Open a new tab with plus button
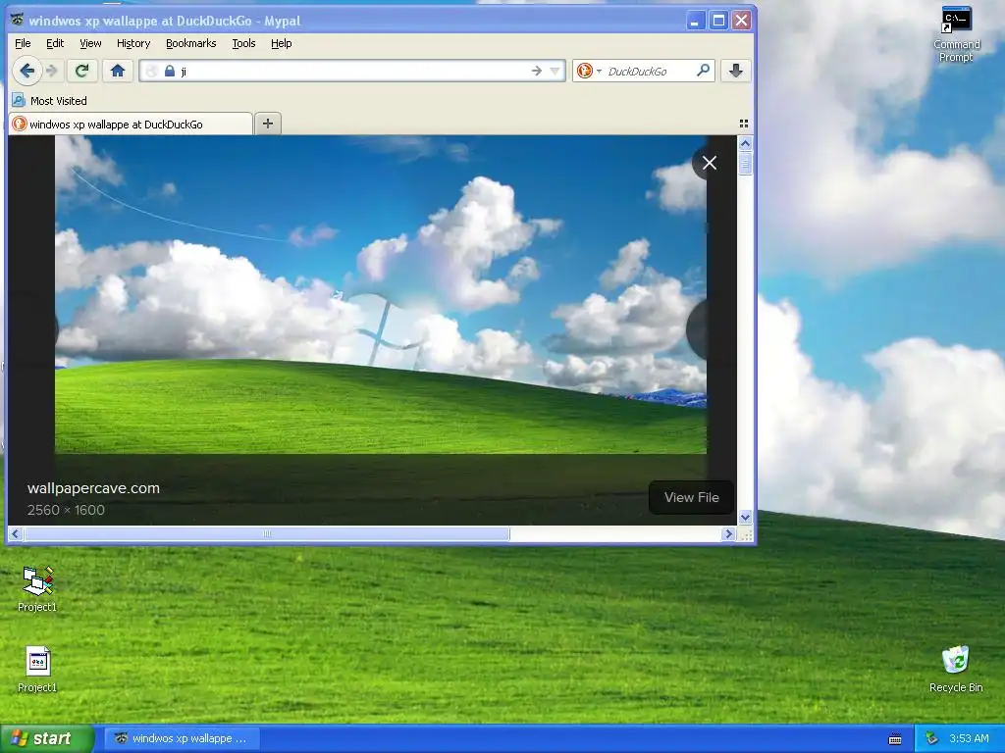Screen dimensions: 1005x753 coord(268,124)
